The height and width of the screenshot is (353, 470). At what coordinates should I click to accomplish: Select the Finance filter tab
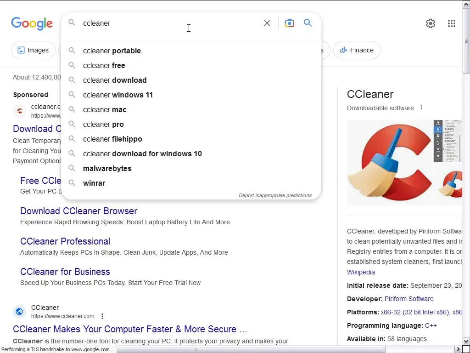pos(357,50)
